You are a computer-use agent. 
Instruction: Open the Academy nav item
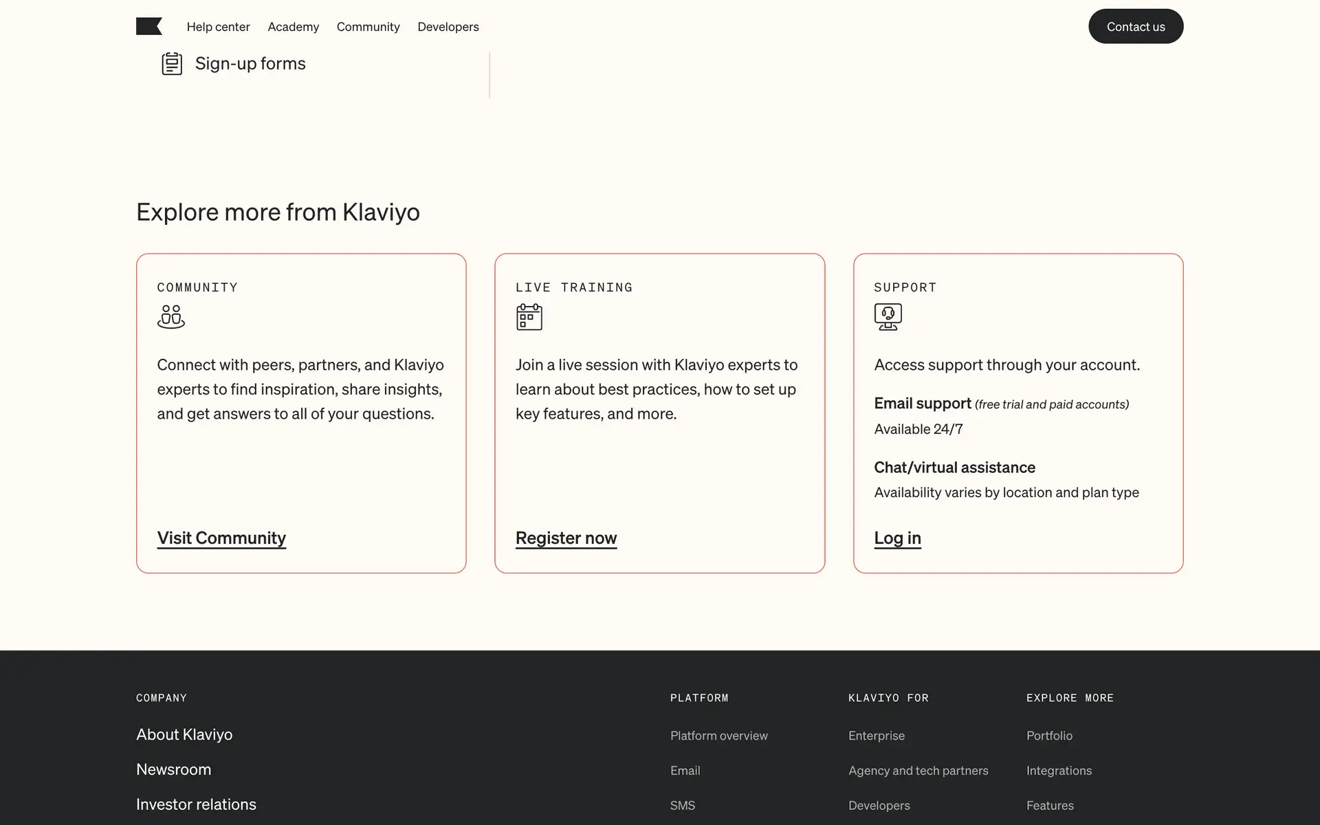293,27
